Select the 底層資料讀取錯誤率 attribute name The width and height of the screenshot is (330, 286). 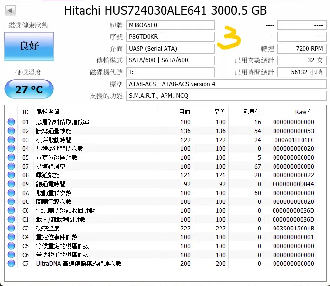pyautogui.click(x=63, y=122)
